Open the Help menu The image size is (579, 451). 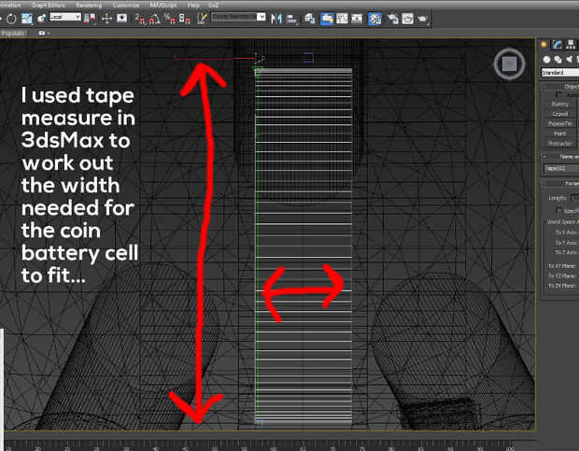pos(193,6)
